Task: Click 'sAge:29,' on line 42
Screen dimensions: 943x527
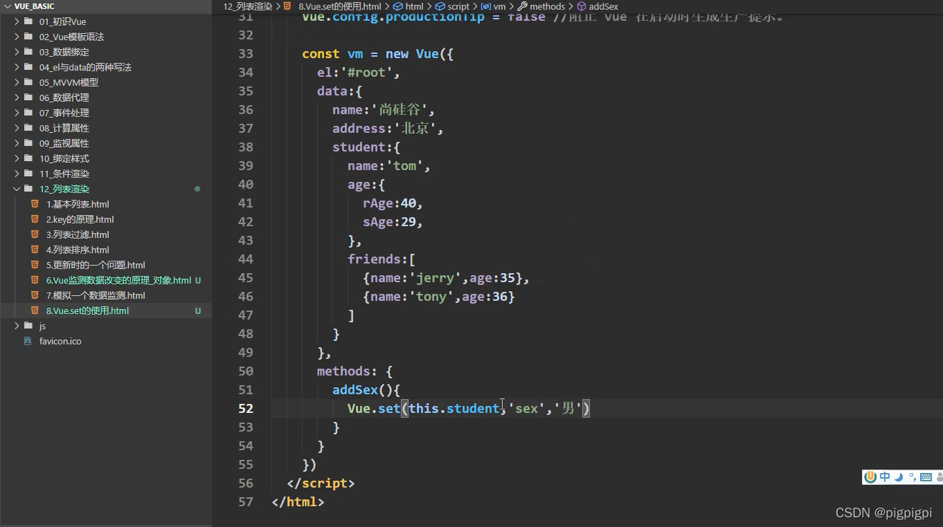Action: pyautogui.click(x=393, y=221)
